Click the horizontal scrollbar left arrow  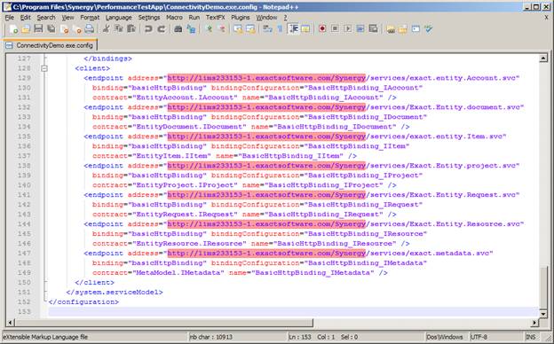pyautogui.click(x=11, y=322)
